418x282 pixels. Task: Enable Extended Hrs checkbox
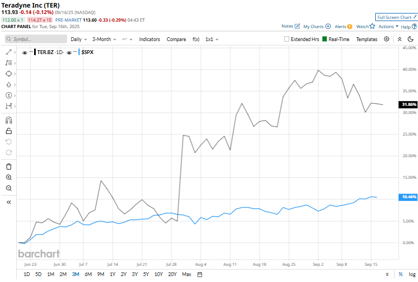pos(286,39)
